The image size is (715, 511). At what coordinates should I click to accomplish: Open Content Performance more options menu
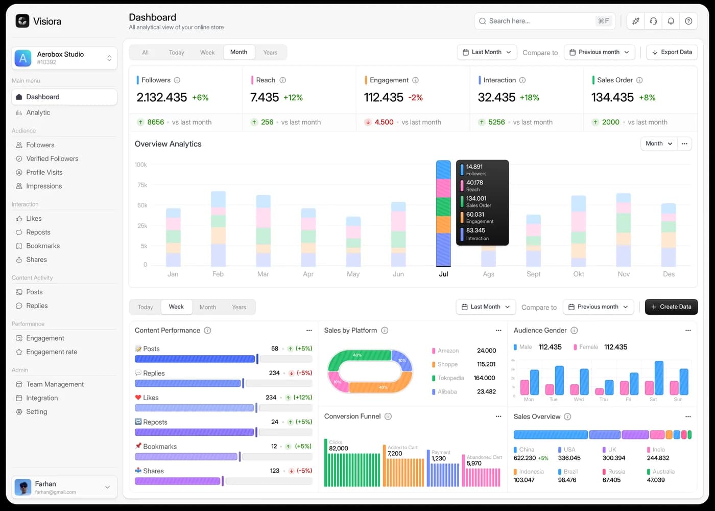coord(309,331)
